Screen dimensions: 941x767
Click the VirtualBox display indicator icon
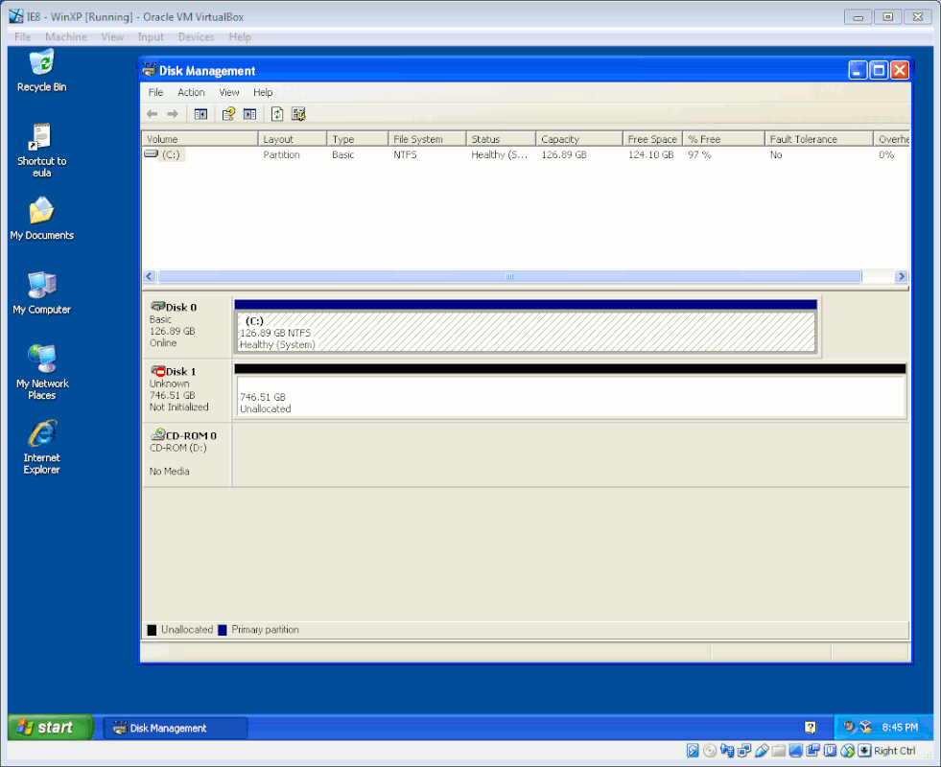coord(796,750)
